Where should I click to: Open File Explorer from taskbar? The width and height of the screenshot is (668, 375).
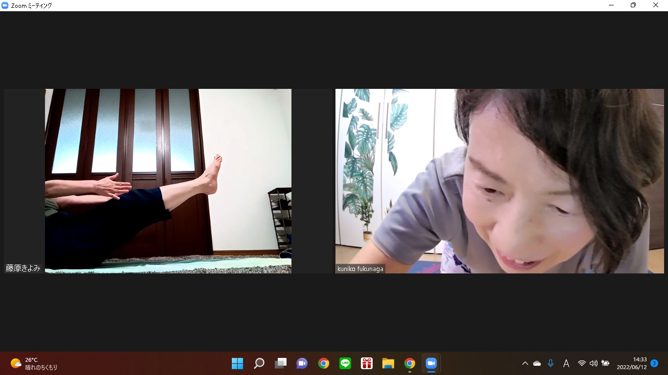[x=388, y=363]
